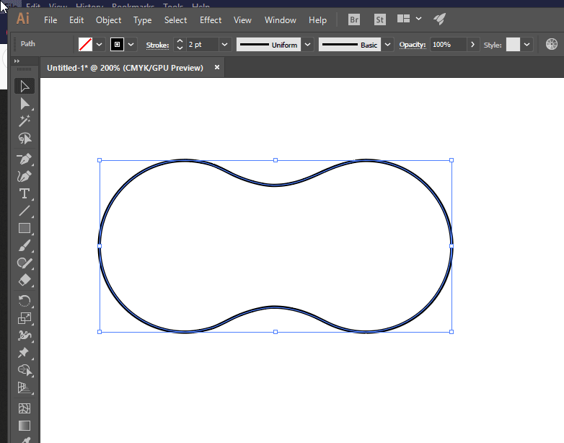Image resolution: width=564 pixels, height=443 pixels.
Task: Select the Selection tool arrow
Action: click(x=25, y=87)
